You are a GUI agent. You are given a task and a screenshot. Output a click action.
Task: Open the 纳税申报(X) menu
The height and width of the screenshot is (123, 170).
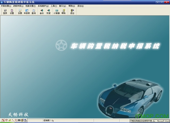(x=18, y=6)
